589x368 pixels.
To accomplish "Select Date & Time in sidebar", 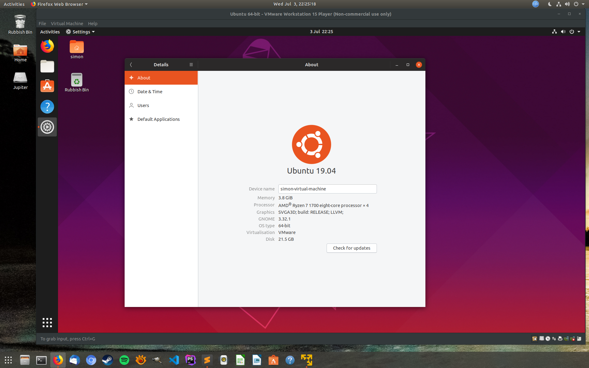I will click(150, 92).
